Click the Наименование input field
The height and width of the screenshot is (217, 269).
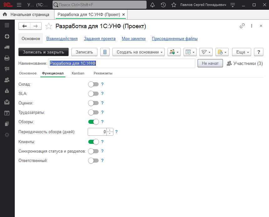coord(122,63)
